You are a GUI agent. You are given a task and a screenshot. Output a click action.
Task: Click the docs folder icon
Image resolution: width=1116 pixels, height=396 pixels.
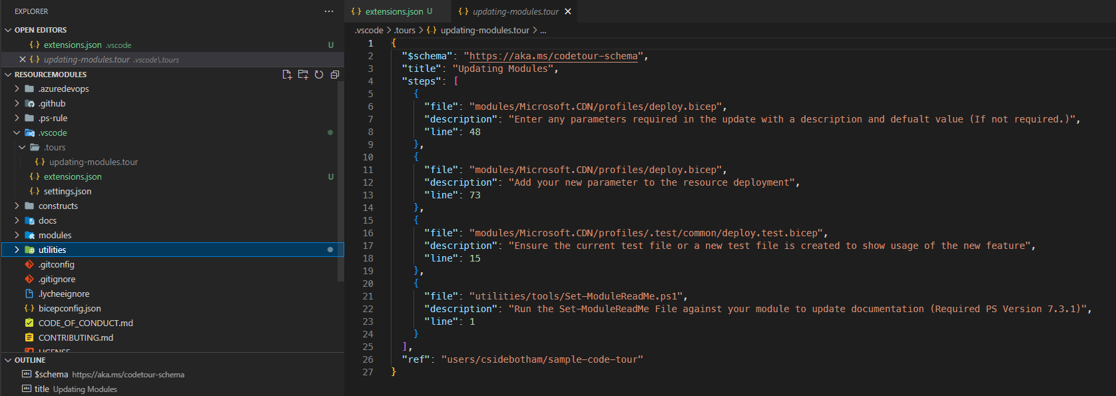tap(29, 220)
